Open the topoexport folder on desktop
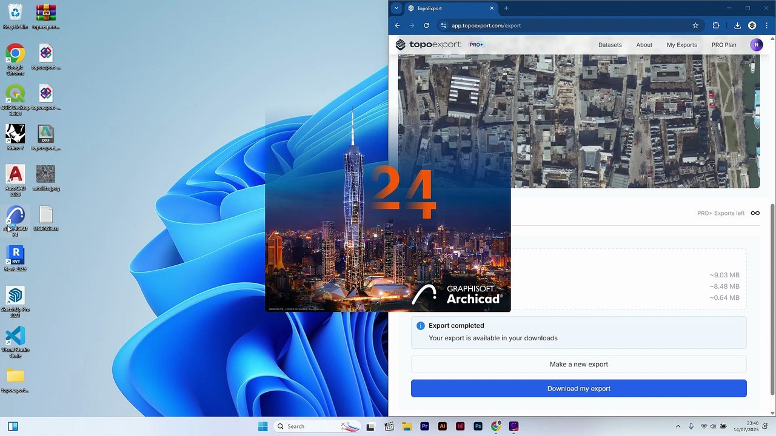Viewport: 776px width, 436px height. coord(15,380)
